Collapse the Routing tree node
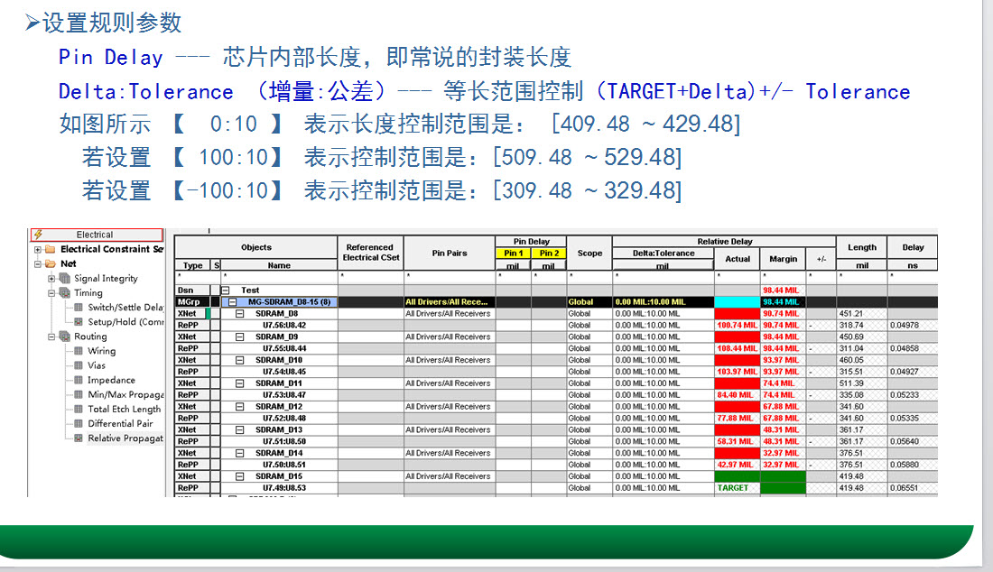This screenshot has width=993, height=572. [51, 337]
